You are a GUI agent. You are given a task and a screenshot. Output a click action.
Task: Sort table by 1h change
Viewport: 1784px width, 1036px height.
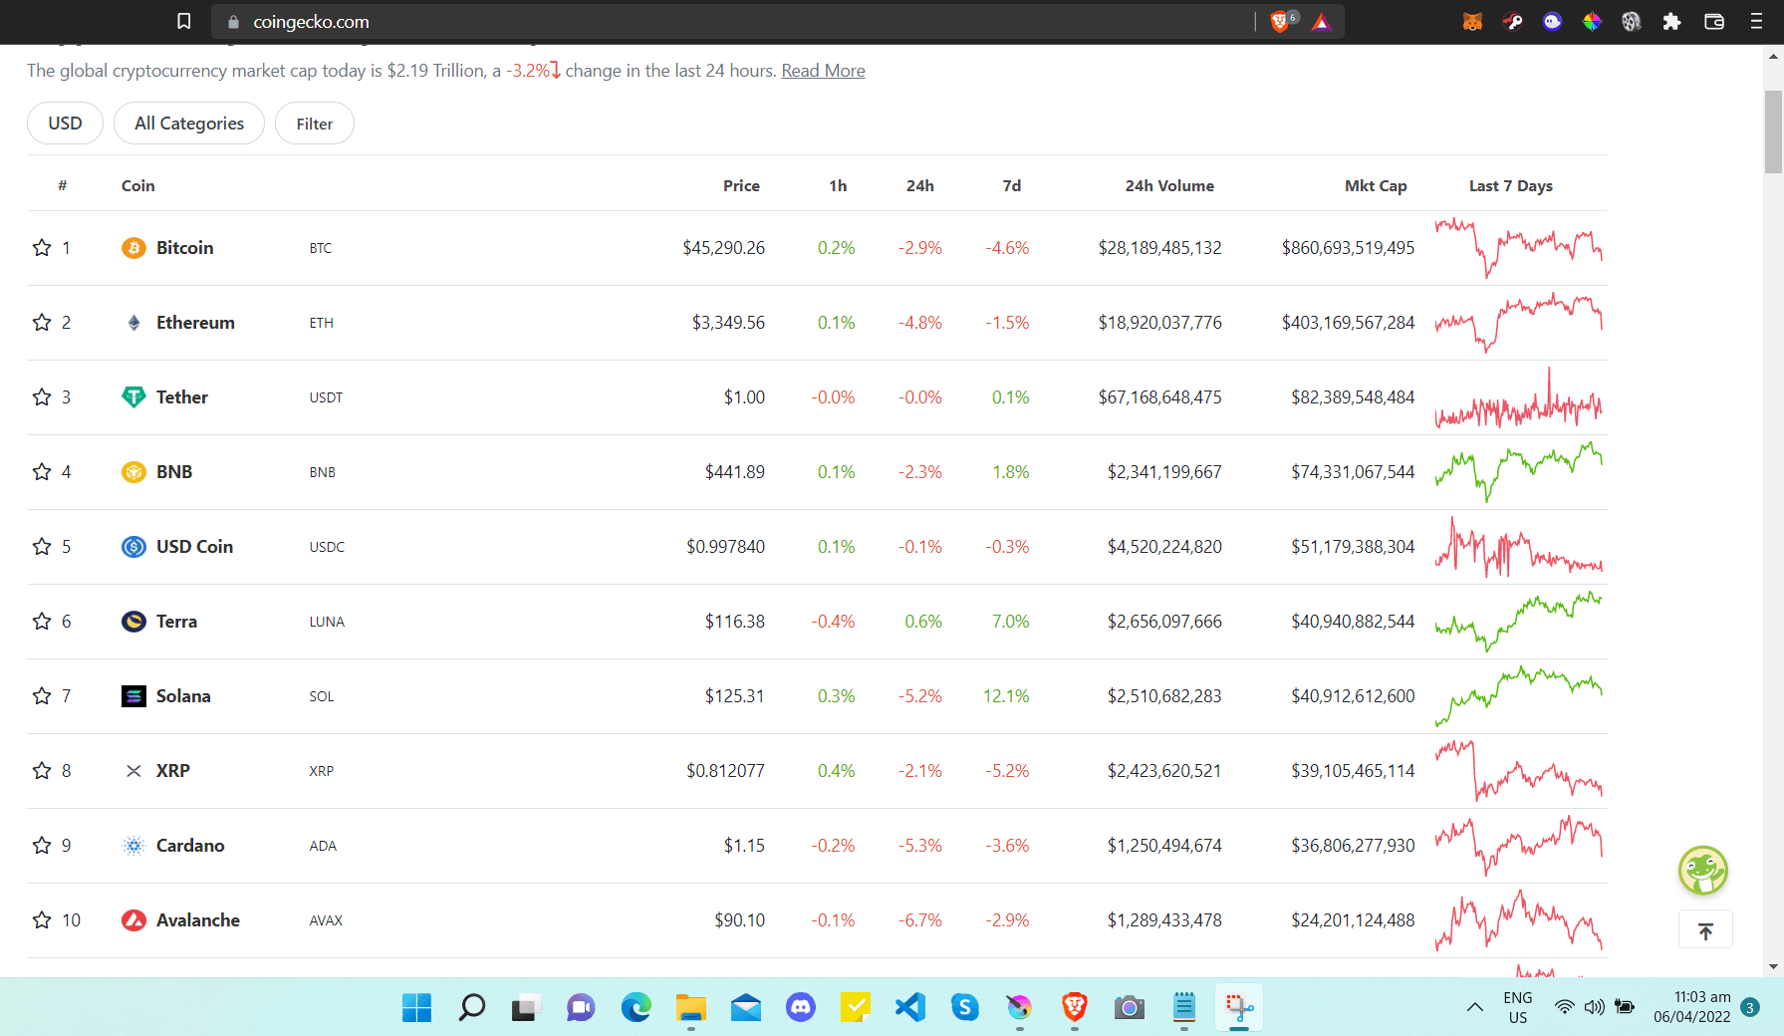tap(838, 186)
